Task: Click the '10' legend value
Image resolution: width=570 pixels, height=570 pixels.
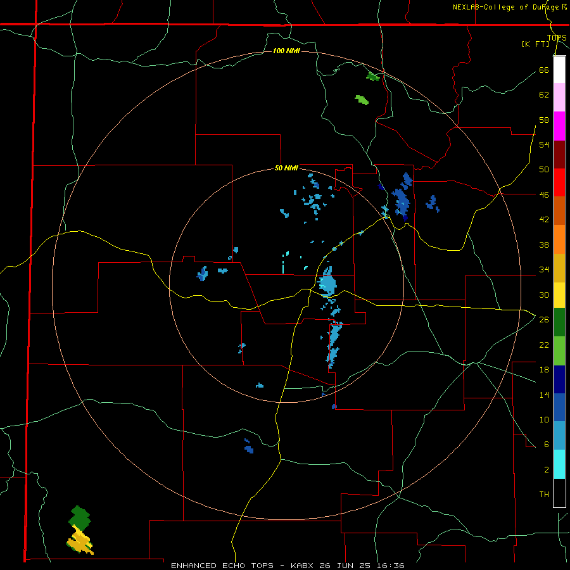Action: point(544,419)
